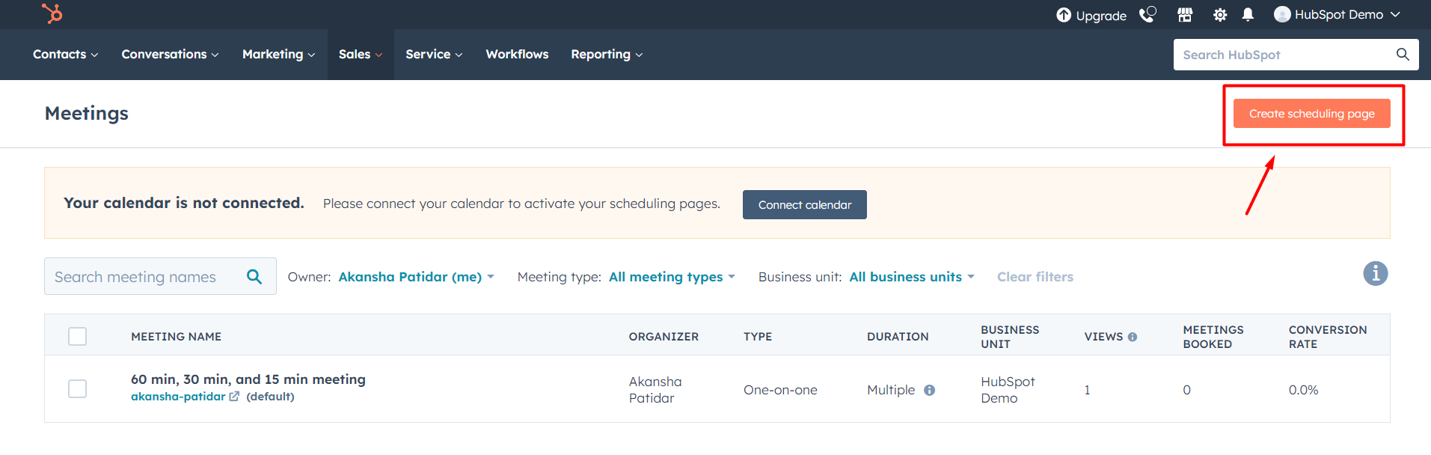Click the One-on-one type cell

click(780, 390)
